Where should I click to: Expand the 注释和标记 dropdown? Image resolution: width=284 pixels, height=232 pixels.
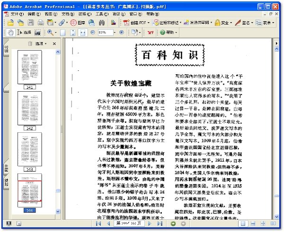point(180,23)
